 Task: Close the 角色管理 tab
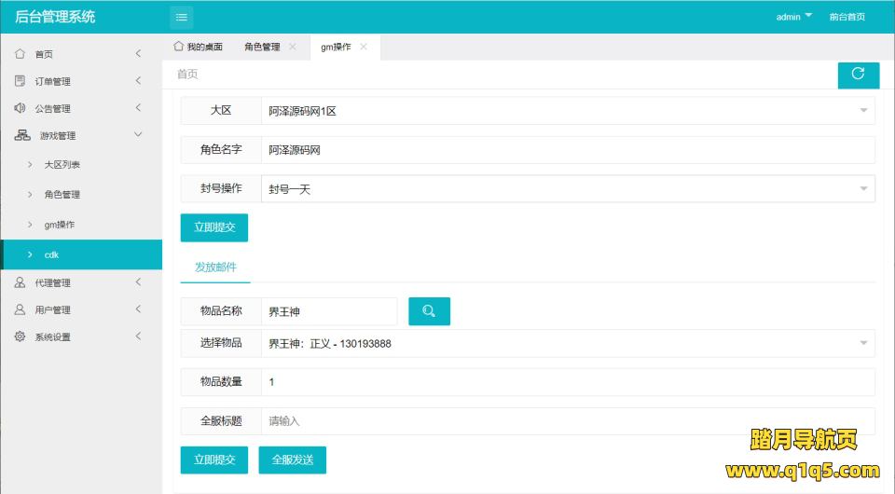point(293,47)
